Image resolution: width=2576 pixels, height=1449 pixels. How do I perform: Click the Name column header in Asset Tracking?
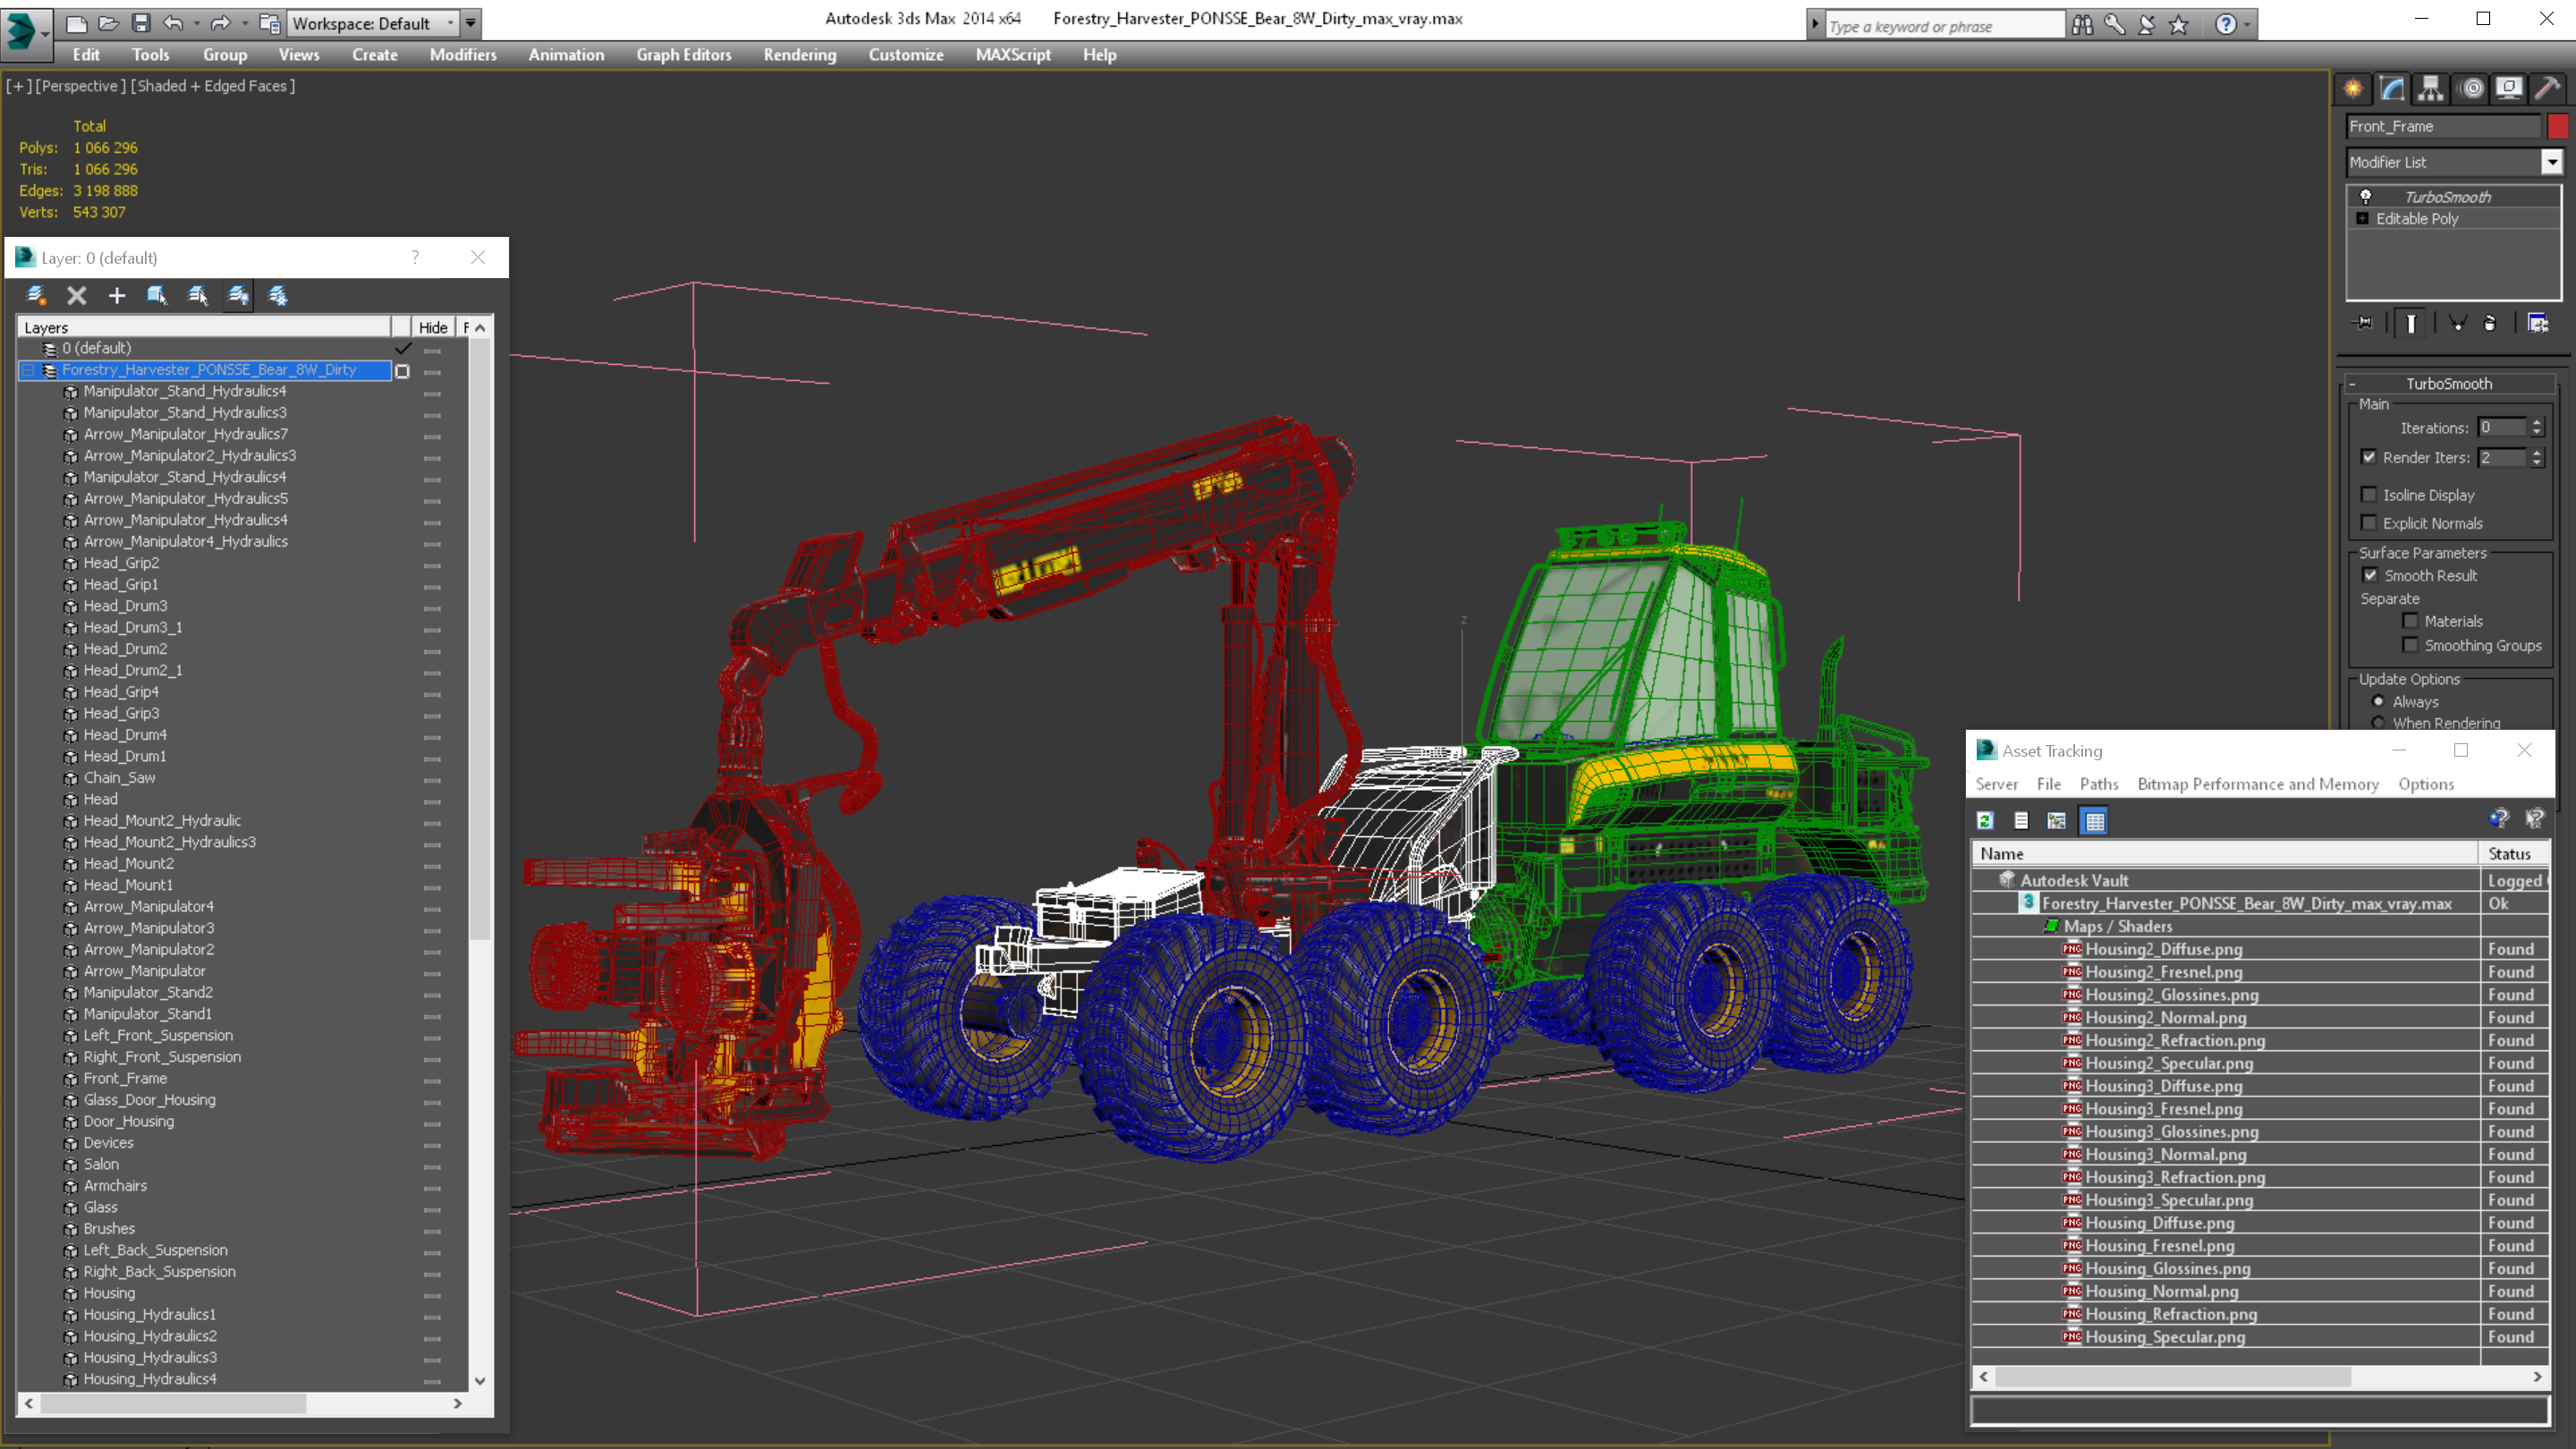(x=2225, y=854)
